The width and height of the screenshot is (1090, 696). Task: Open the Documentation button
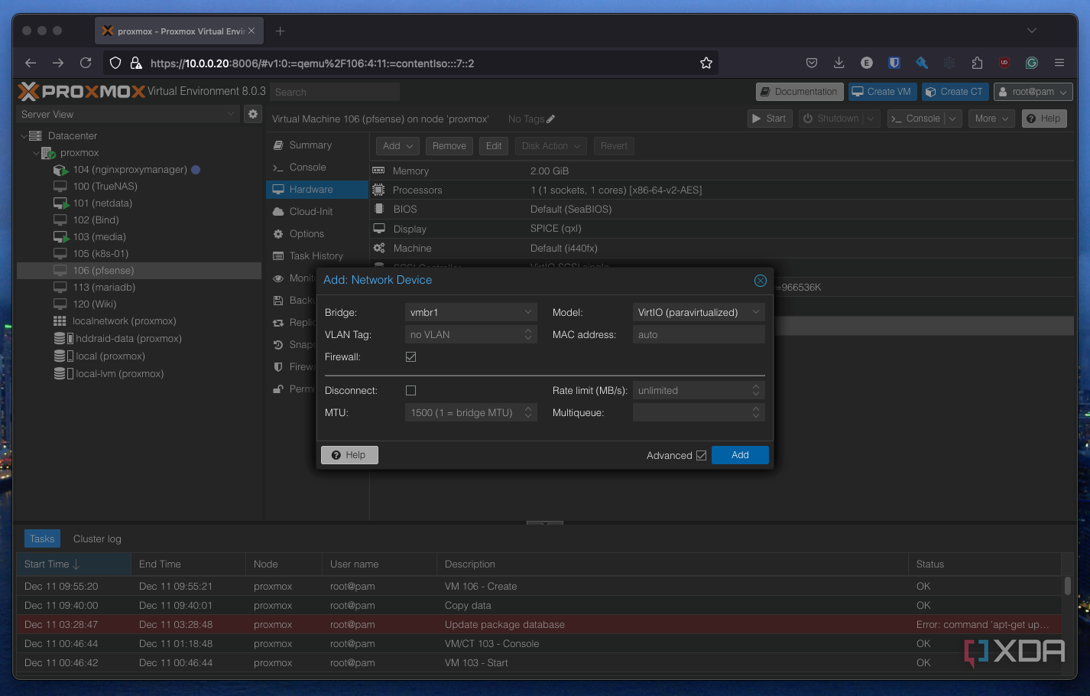pos(800,92)
